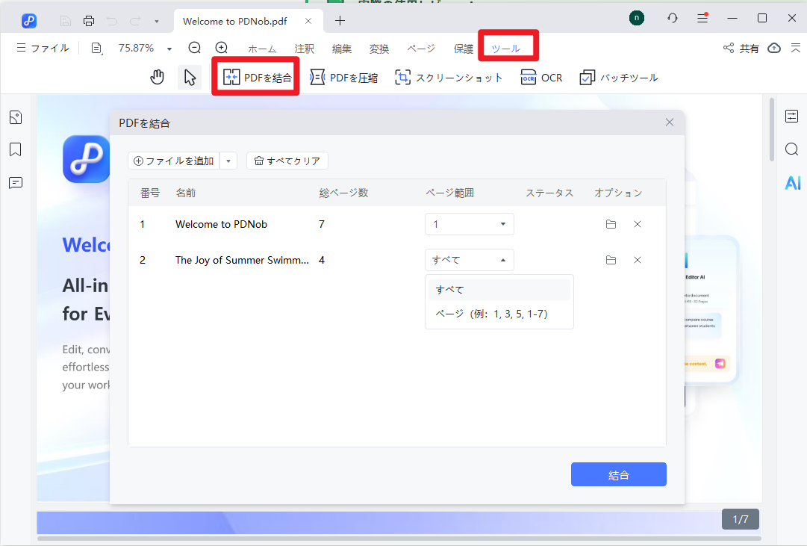This screenshot has width=807, height=546.
Task: Expand the zoom percentage dropdown arrow
Action: pyautogui.click(x=169, y=49)
